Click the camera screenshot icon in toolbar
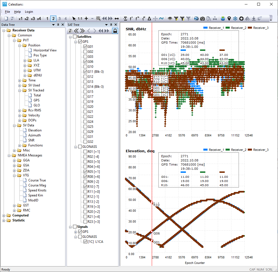Viewport: 278px width, 272px height. point(203,19)
